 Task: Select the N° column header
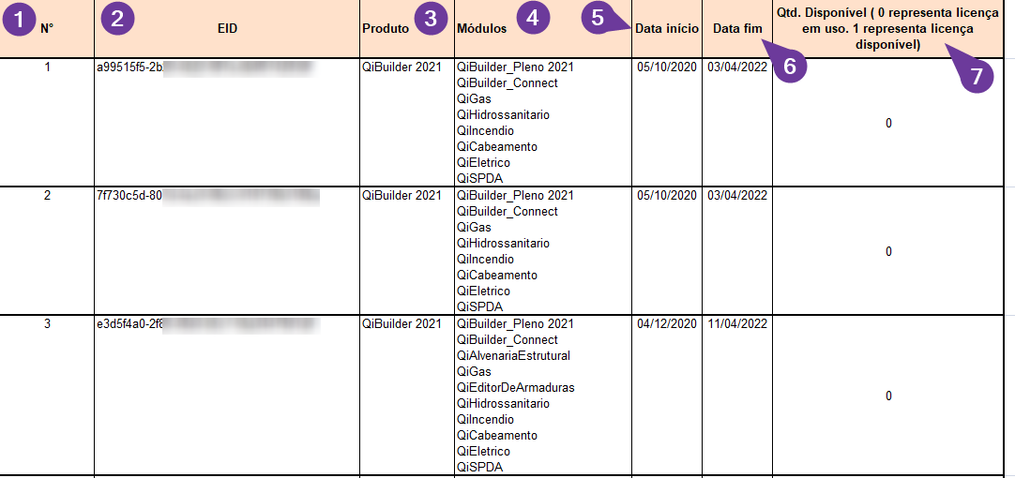click(x=47, y=29)
